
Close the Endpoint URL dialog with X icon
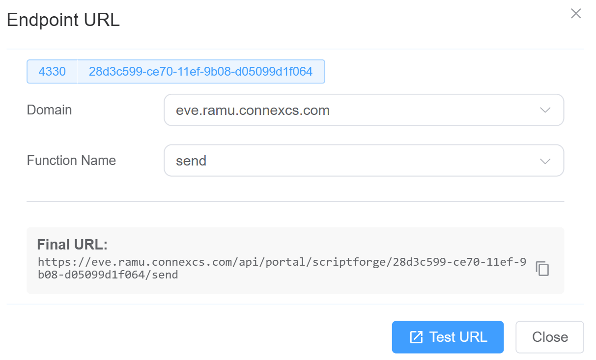coord(576,14)
